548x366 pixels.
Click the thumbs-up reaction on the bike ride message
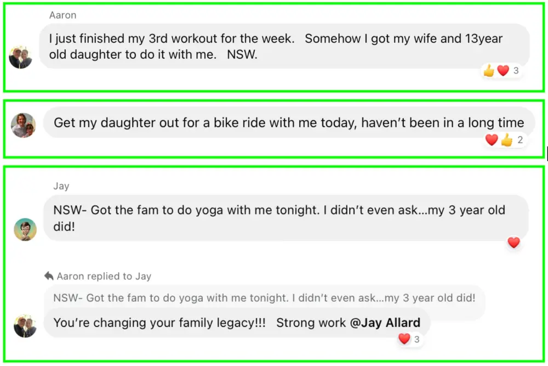click(x=506, y=140)
